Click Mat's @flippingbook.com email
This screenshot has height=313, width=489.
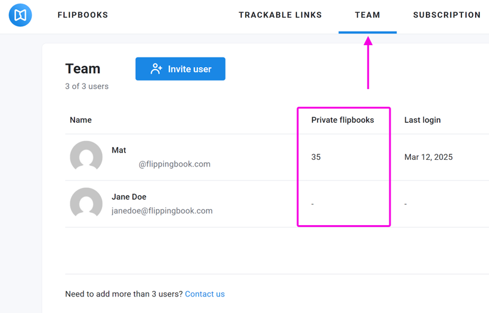click(x=175, y=164)
